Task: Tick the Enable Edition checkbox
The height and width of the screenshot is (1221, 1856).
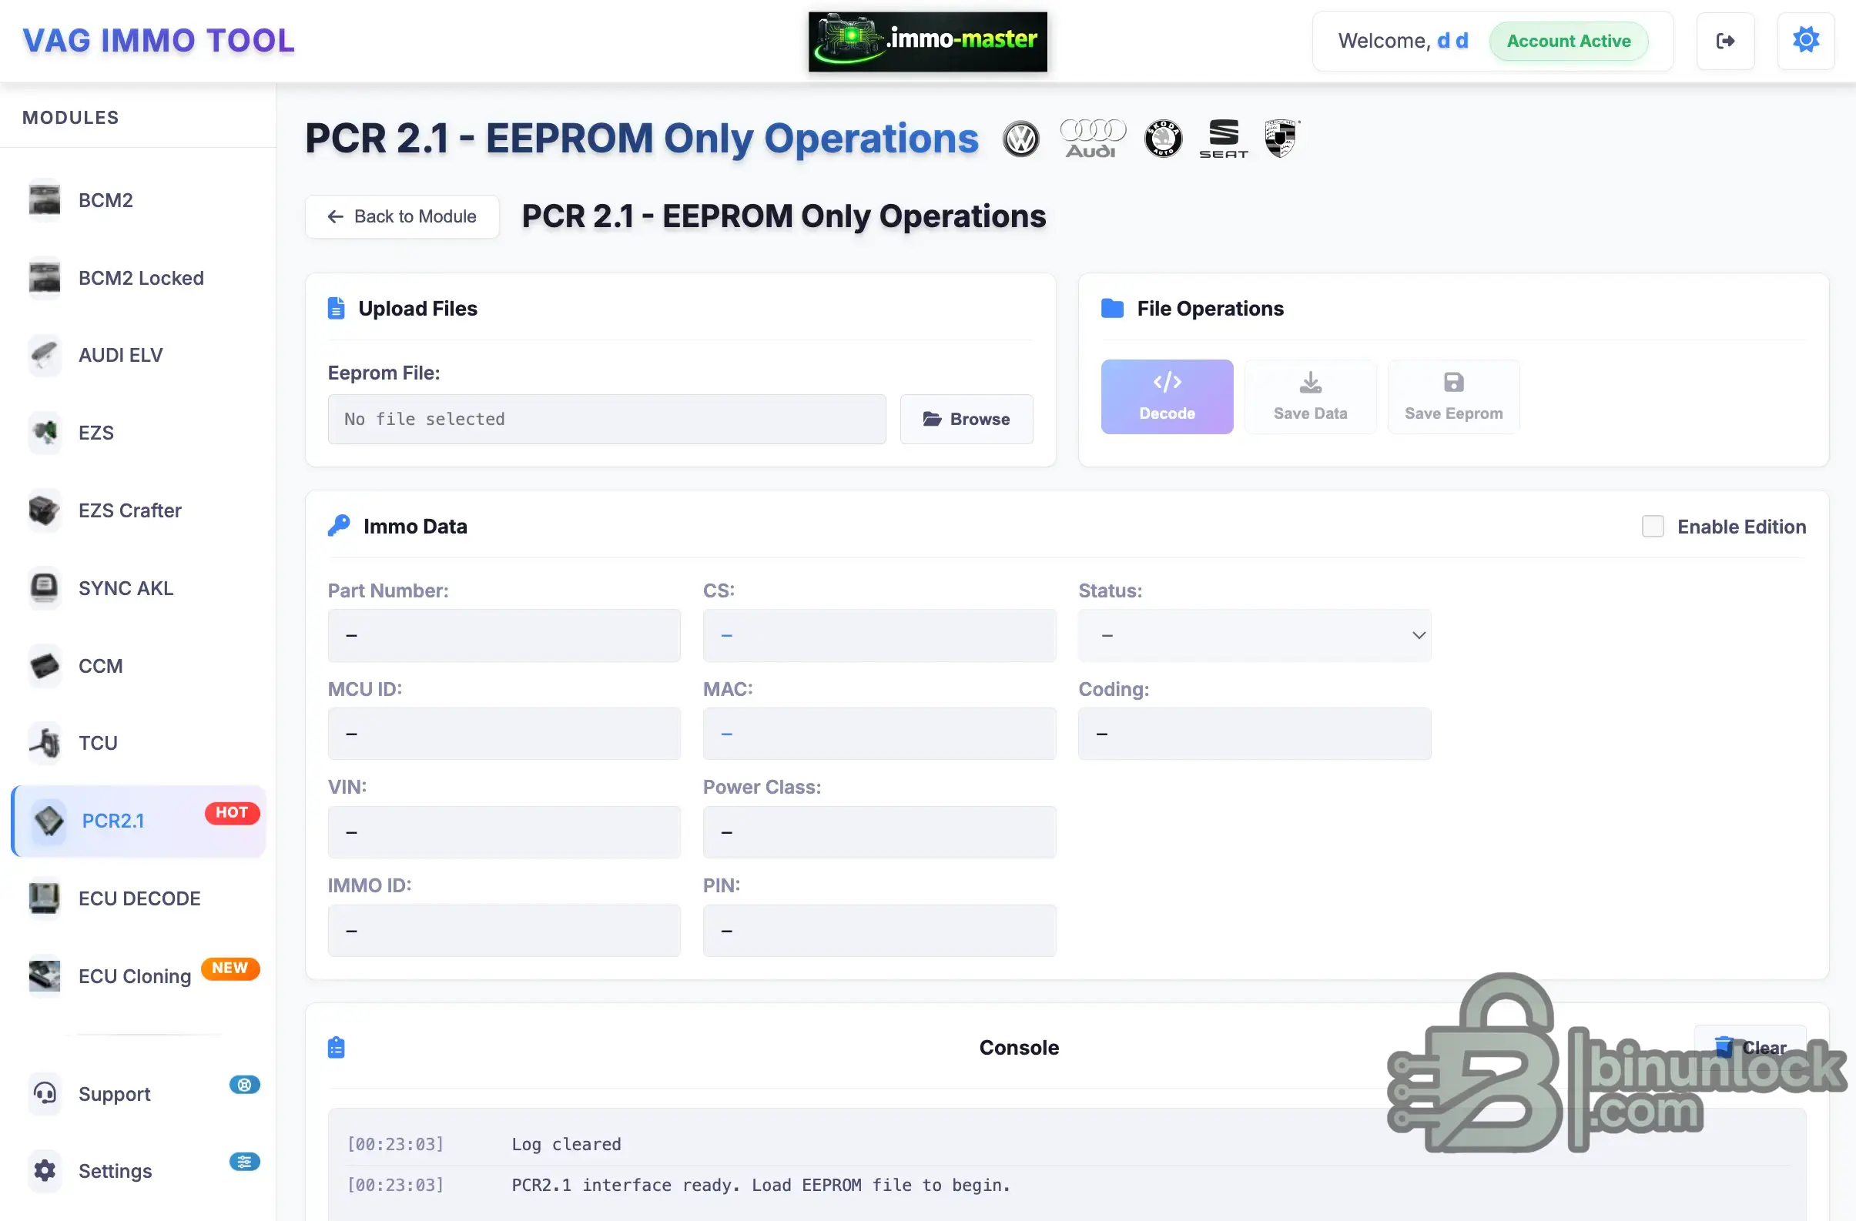Action: 1653,527
